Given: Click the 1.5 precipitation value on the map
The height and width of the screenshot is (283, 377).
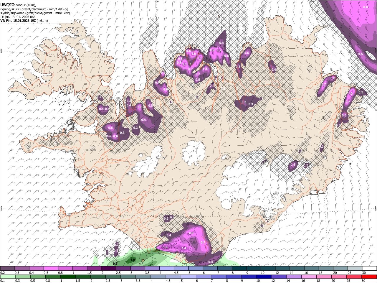Looking at the screenshot, I should (194, 54).
